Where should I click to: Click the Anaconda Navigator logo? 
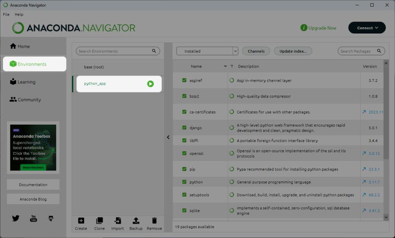click(x=74, y=28)
